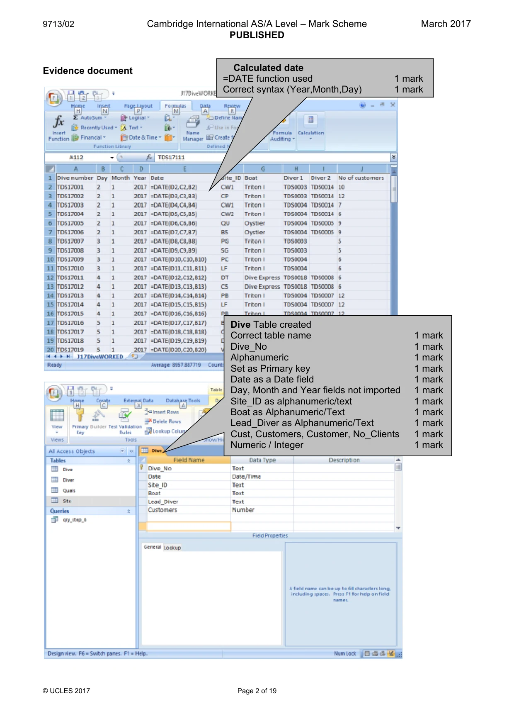This screenshot has height=728, width=514.
Task: Open the Name Box dropdown arrow
Action: [x=112, y=158]
